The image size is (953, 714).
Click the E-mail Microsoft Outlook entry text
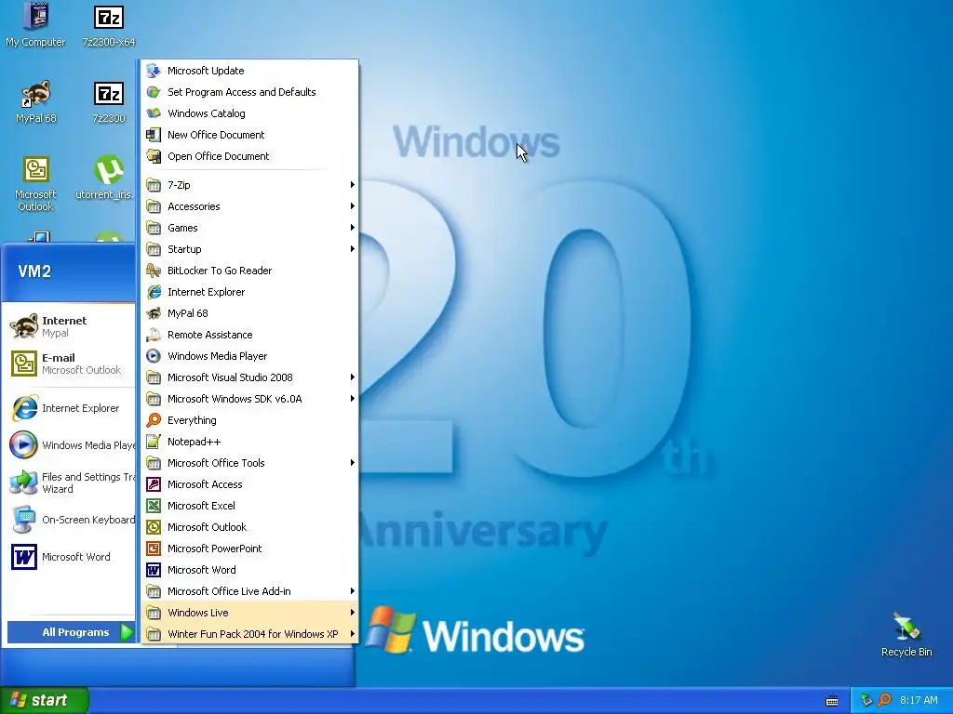click(x=81, y=364)
